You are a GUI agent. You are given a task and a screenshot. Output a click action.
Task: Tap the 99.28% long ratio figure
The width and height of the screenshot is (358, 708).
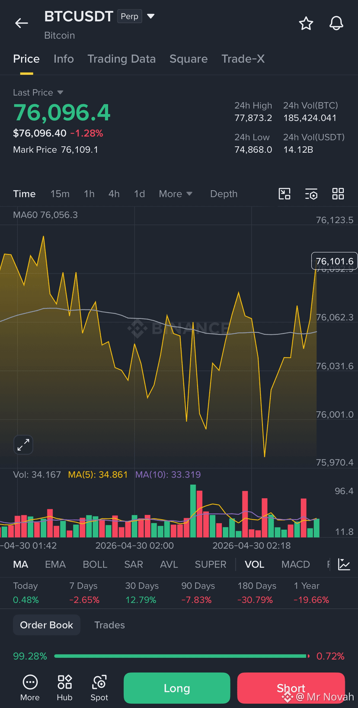pos(30,656)
